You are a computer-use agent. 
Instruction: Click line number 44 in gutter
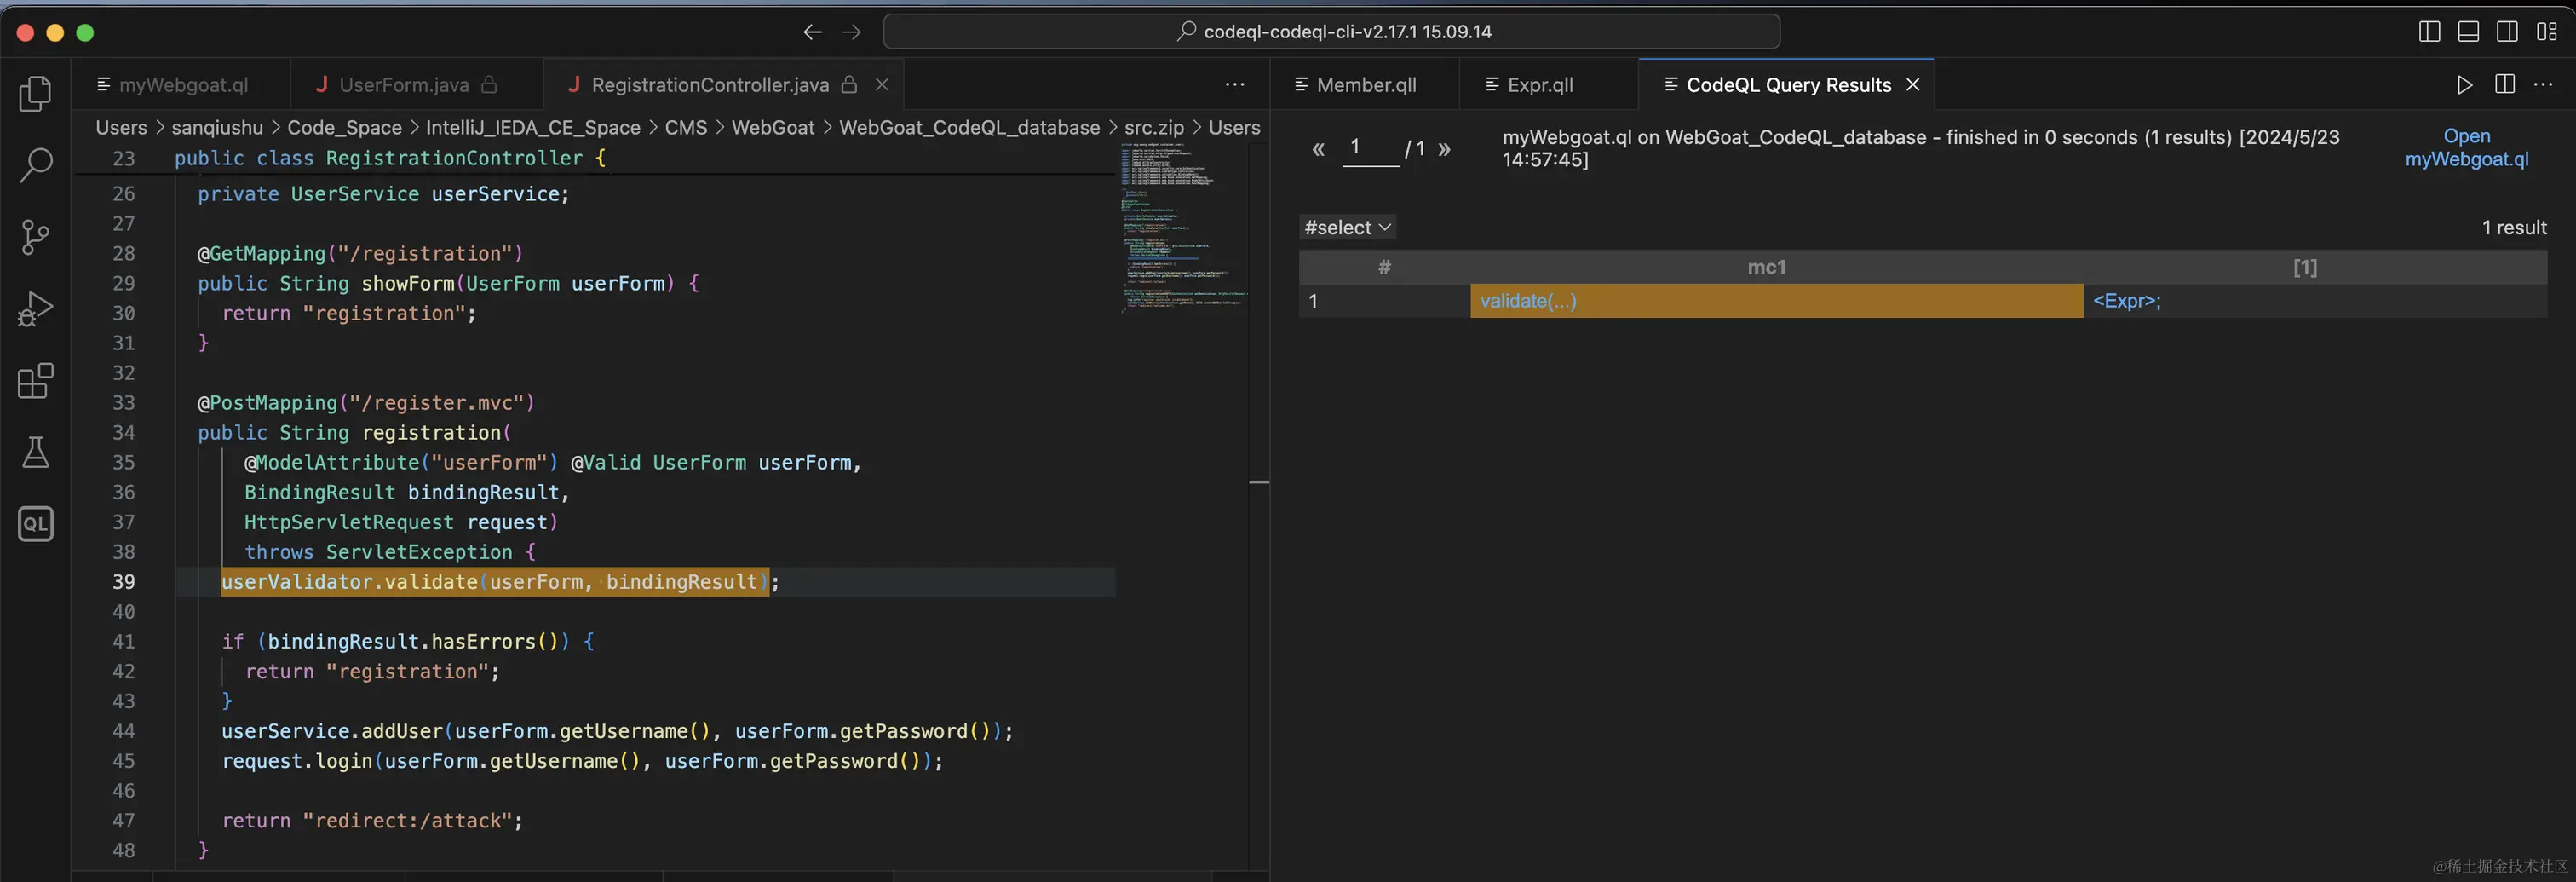coord(123,731)
